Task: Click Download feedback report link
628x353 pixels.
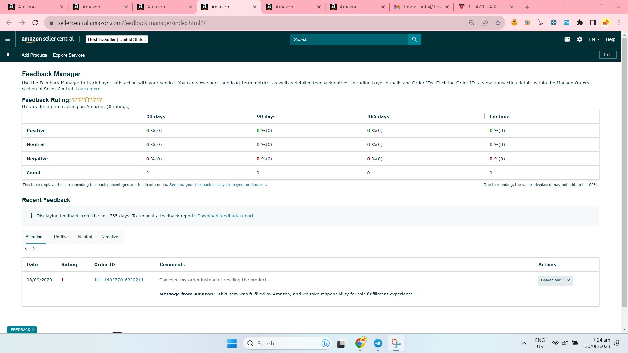Action: click(225, 216)
